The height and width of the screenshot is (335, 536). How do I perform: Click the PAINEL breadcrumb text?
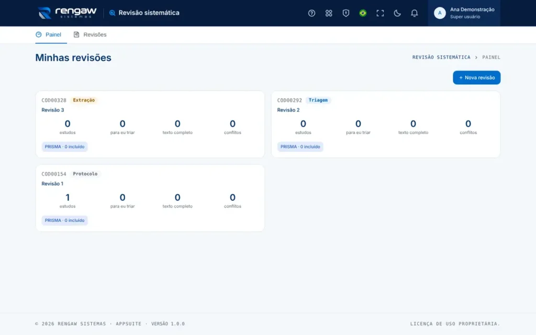491,57
